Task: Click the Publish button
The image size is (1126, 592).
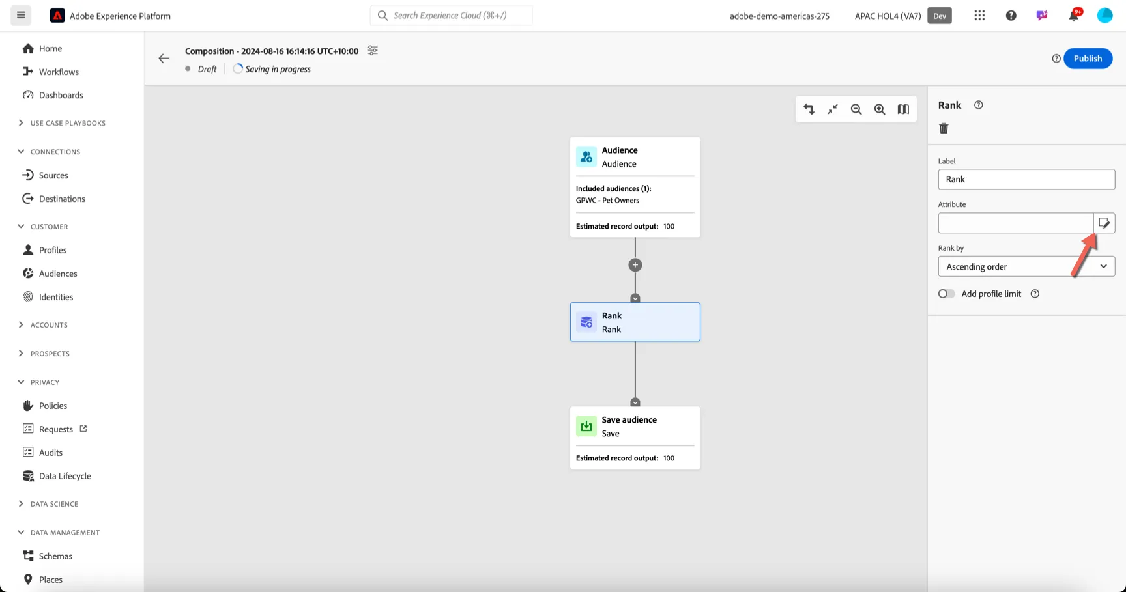Action: click(x=1088, y=59)
